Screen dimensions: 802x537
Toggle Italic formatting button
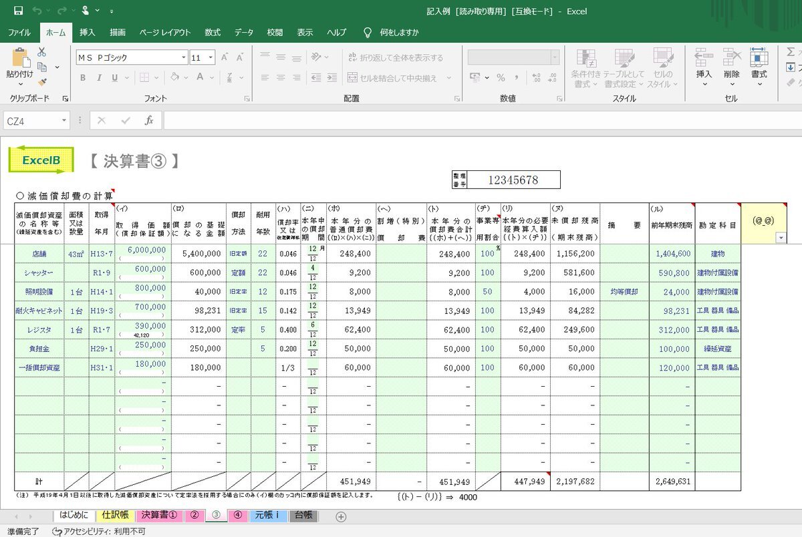click(x=99, y=78)
